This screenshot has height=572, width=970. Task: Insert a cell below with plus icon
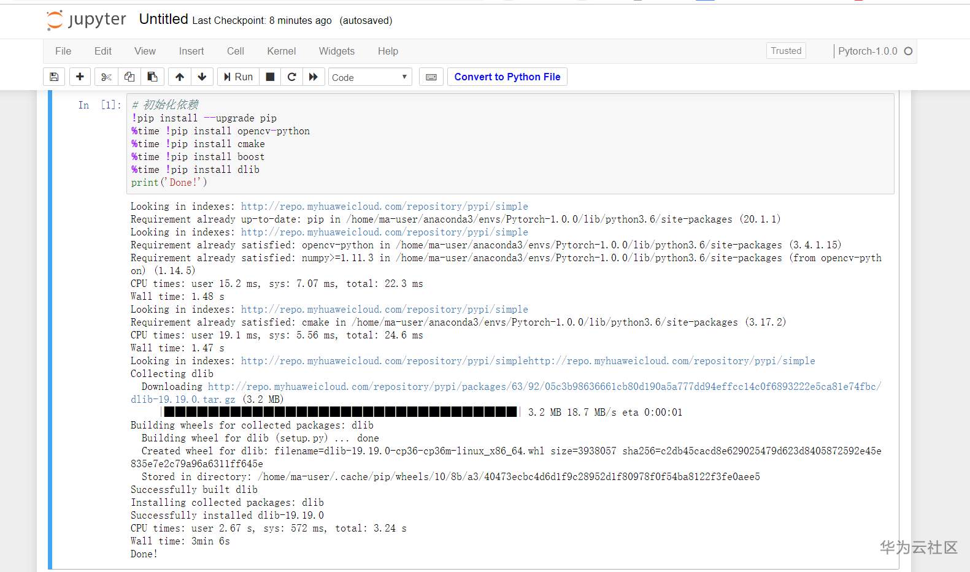80,77
